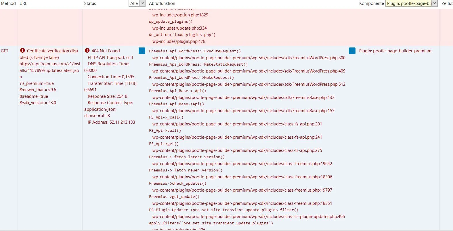
Task: Click Freemius_Api_WordPress::MakeStaticRequest() function
Action: pyautogui.click(x=198, y=64)
